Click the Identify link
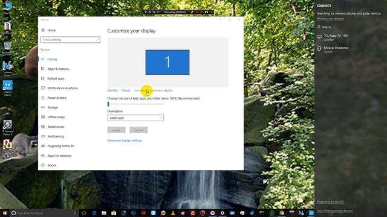Screen dimensions: 387x217 click(x=112, y=90)
